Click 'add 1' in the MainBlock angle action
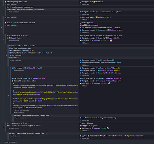154x144 pixels. pyautogui.click(x=109, y=17)
